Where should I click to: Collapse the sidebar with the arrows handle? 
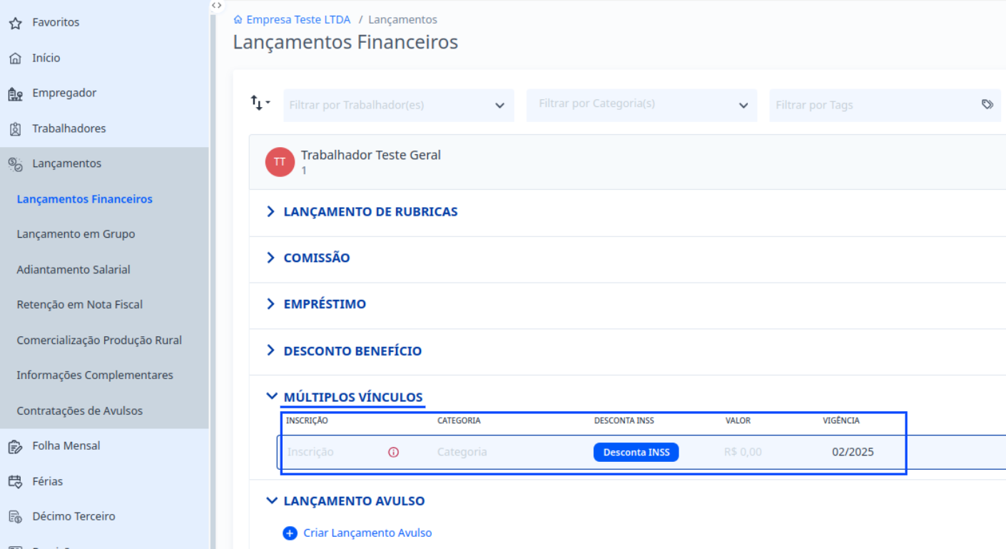tap(216, 5)
